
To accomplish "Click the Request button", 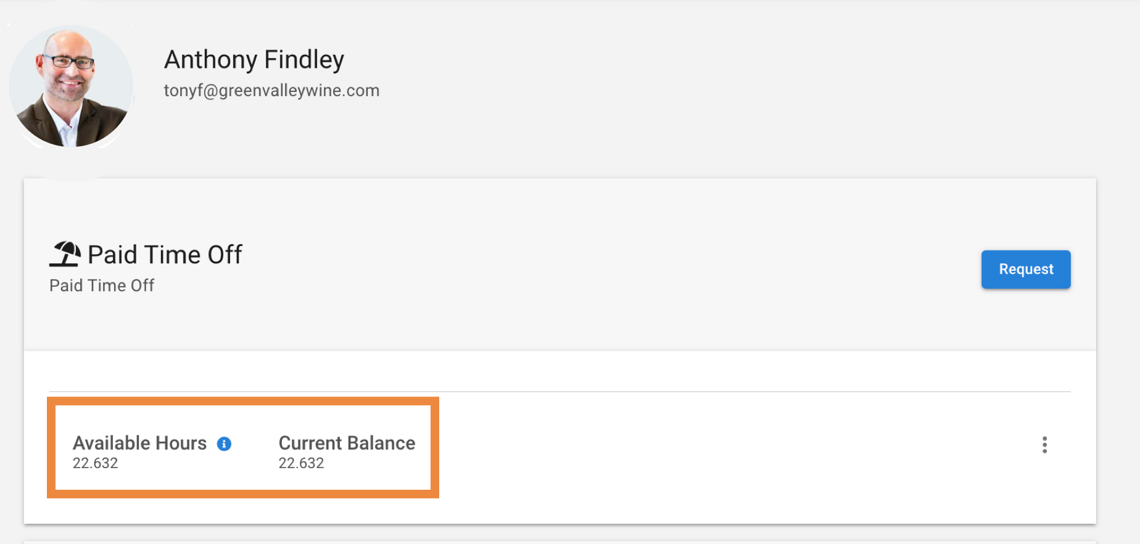I will pos(1026,270).
